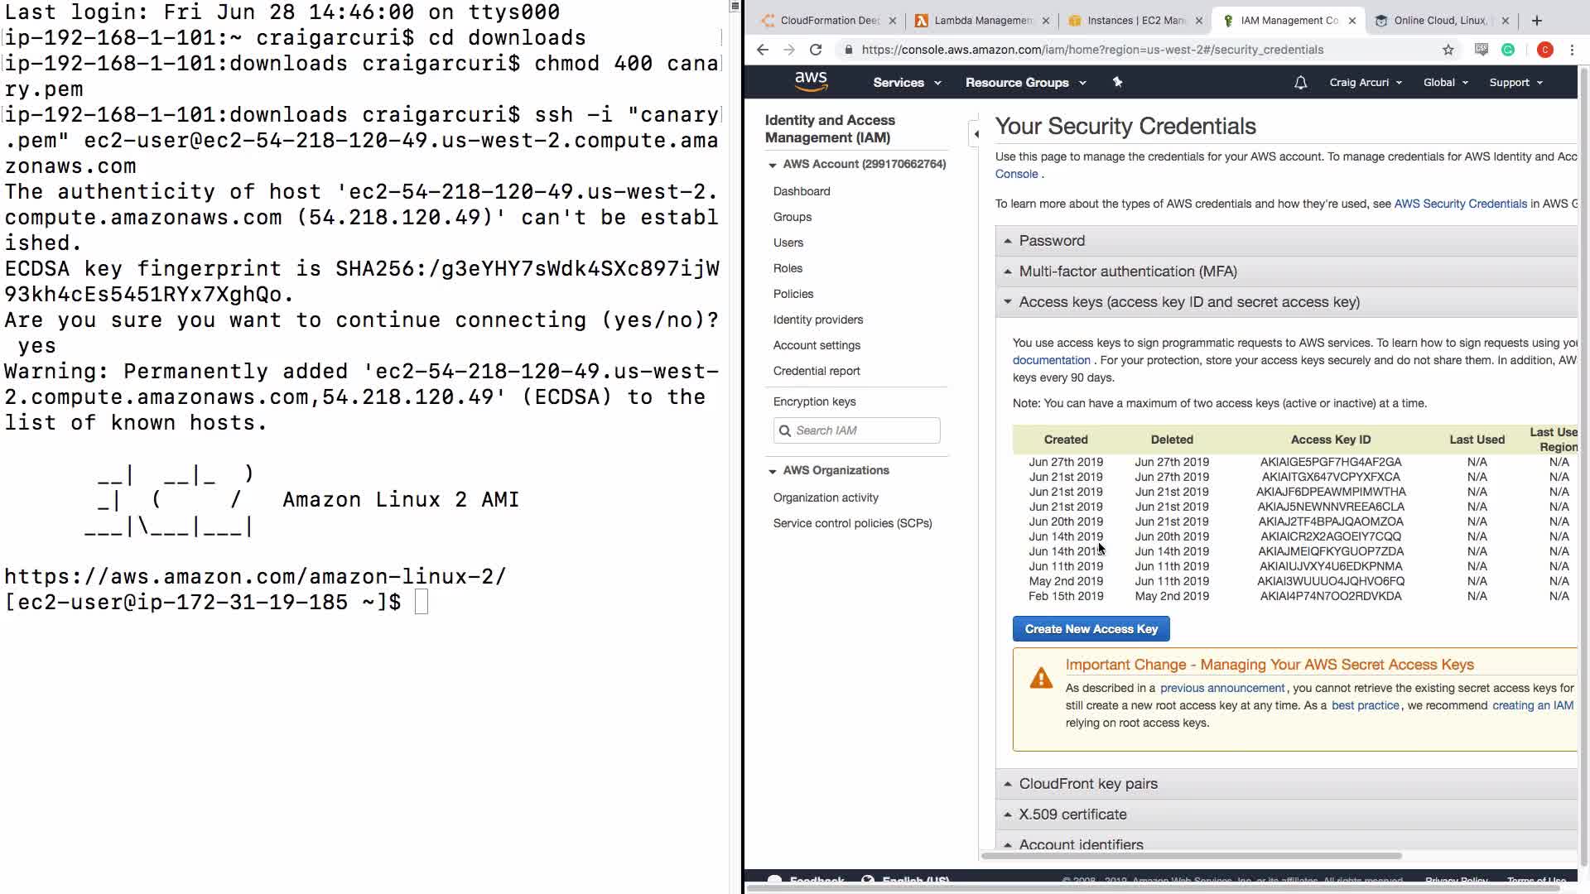Expand the Password section

(x=1052, y=241)
